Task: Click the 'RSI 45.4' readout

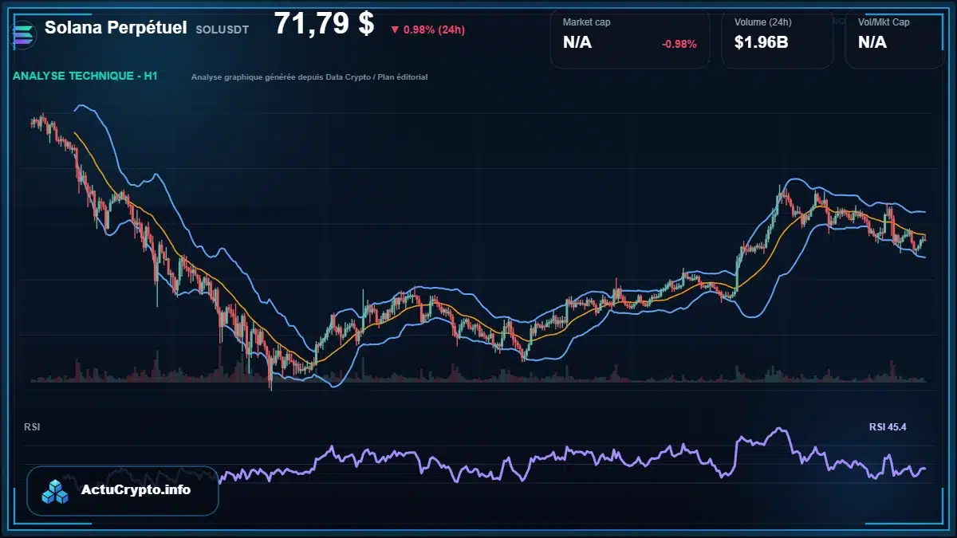Action: click(x=888, y=427)
